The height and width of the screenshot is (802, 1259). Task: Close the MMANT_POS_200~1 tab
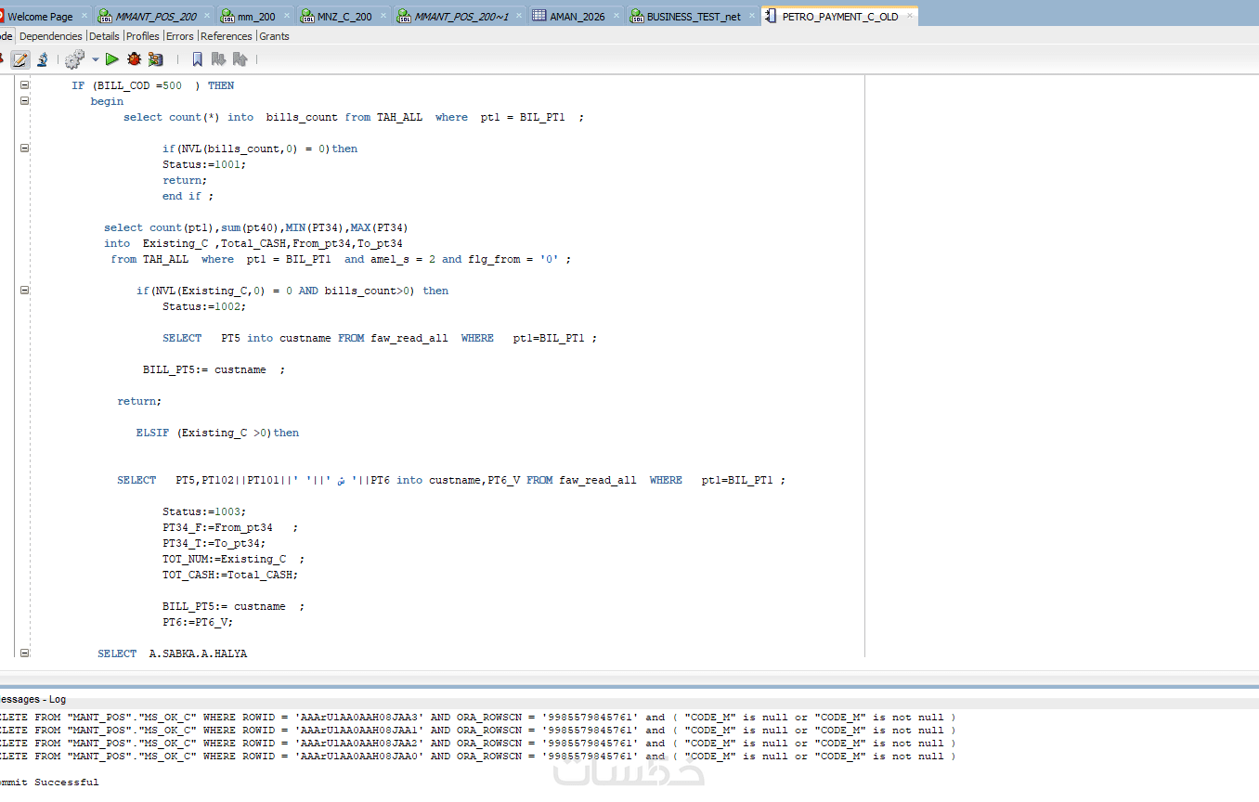519,16
